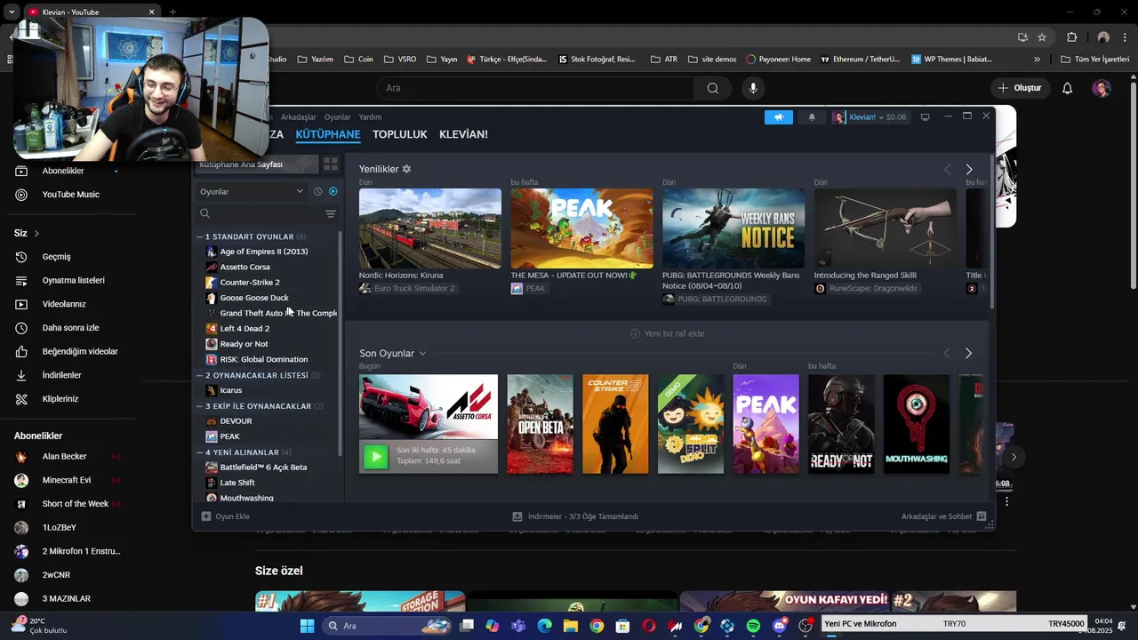This screenshot has height=640, width=1138.
Task: Show more bookmarks with the overflow chevron
Action: coord(1037,60)
